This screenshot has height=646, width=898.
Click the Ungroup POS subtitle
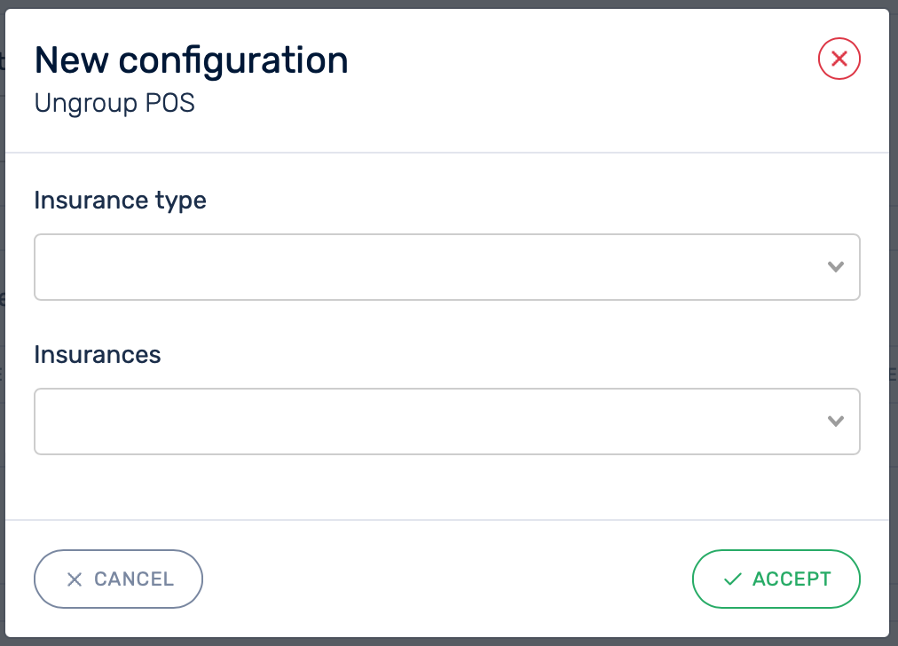pyautogui.click(x=114, y=104)
